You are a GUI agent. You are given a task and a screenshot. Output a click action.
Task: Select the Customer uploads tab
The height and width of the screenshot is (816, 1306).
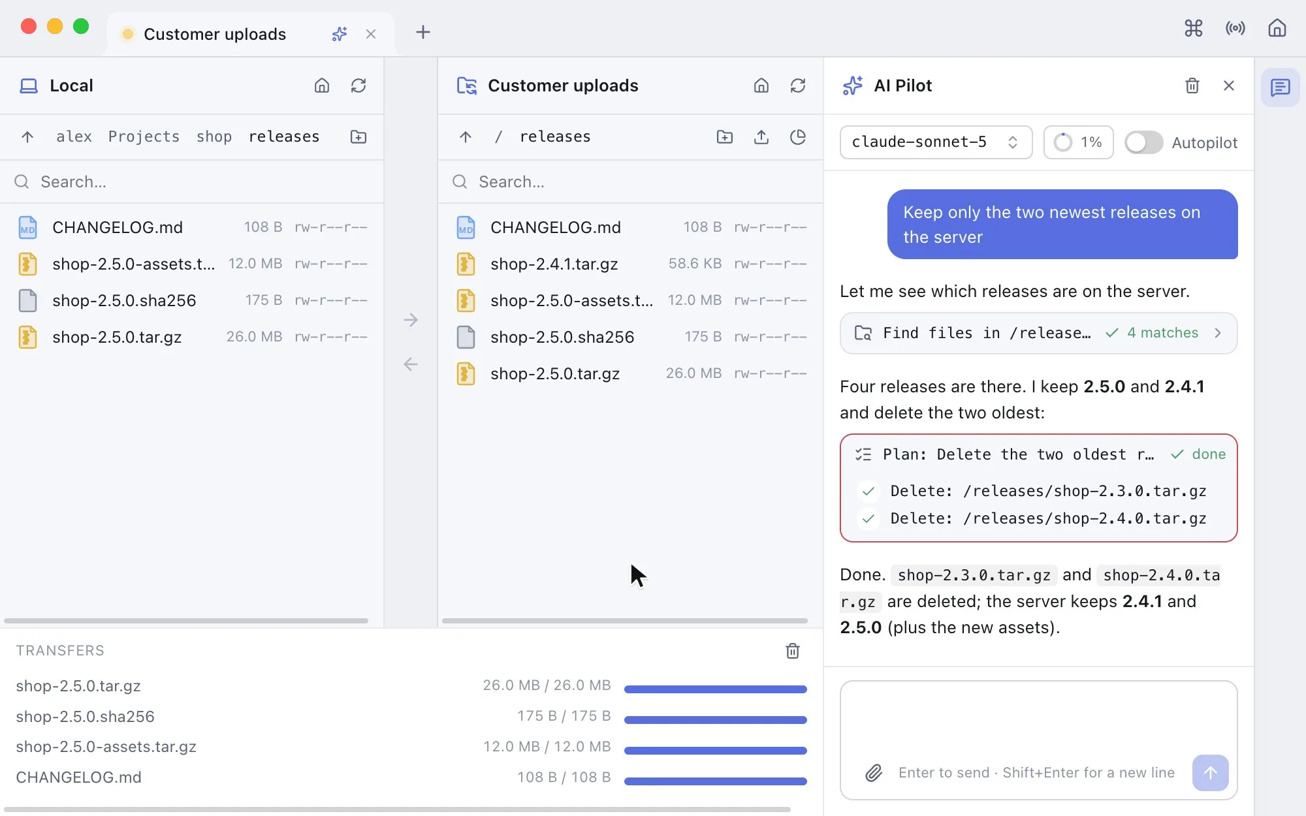click(x=251, y=34)
